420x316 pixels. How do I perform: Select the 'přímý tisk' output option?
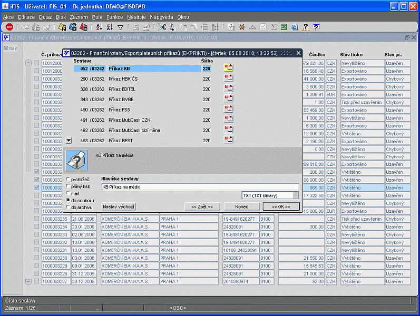coord(68,186)
